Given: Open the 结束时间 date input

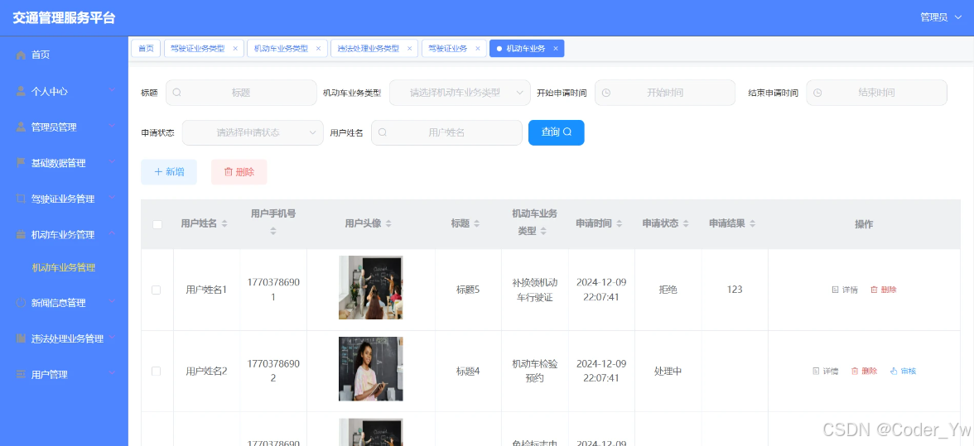Looking at the screenshot, I should pos(876,93).
